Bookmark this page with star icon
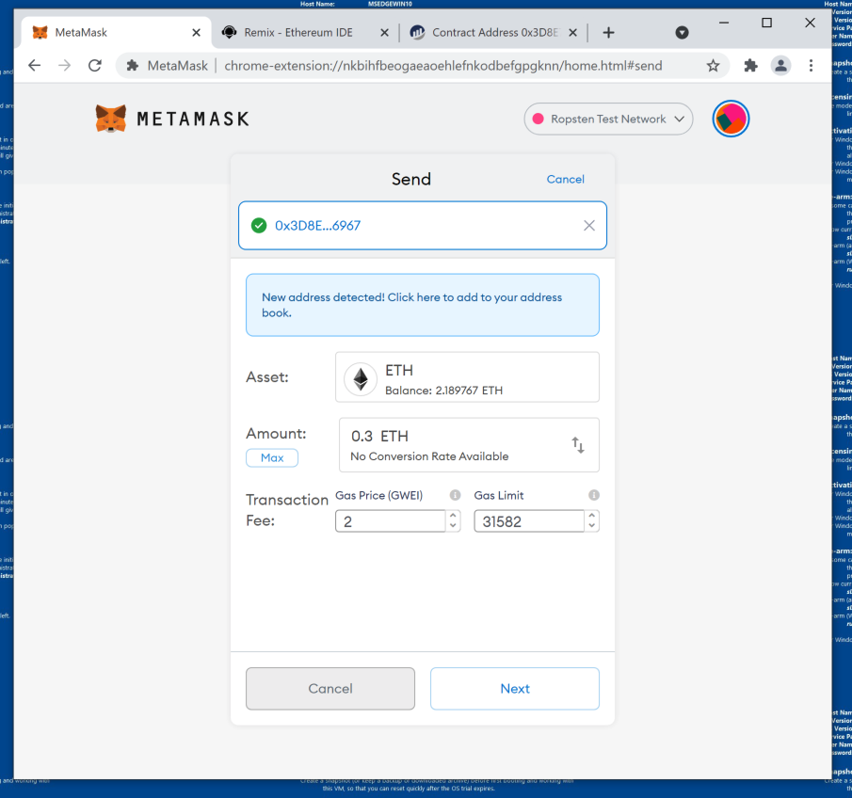Image resolution: width=852 pixels, height=798 pixels. (713, 66)
